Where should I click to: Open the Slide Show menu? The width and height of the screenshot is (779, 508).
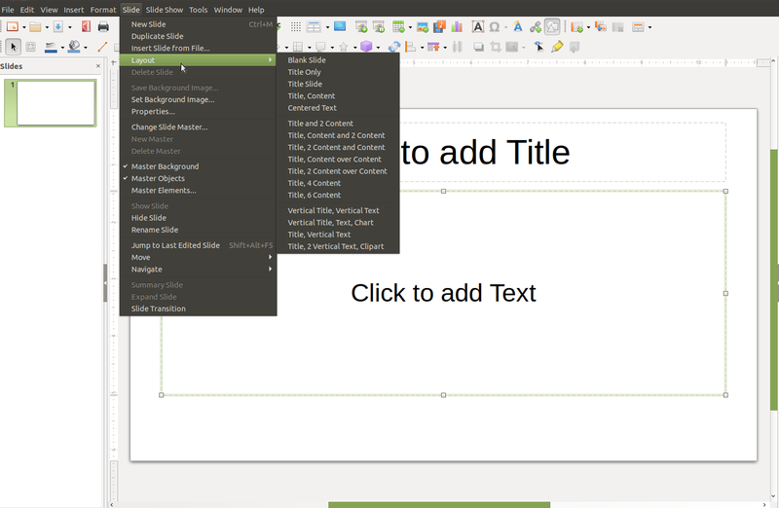coord(165,10)
